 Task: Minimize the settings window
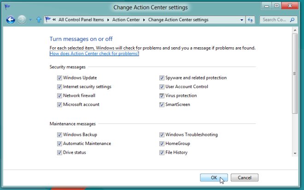point(267,6)
